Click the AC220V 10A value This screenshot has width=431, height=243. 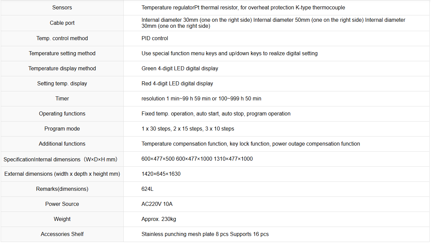pyautogui.click(x=157, y=204)
